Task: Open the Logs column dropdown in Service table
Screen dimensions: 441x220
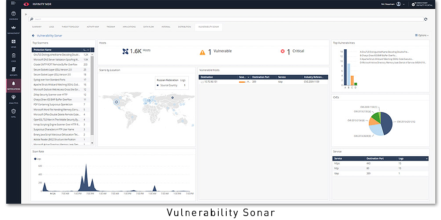Action: pyautogui.click(x=427, y=158)
